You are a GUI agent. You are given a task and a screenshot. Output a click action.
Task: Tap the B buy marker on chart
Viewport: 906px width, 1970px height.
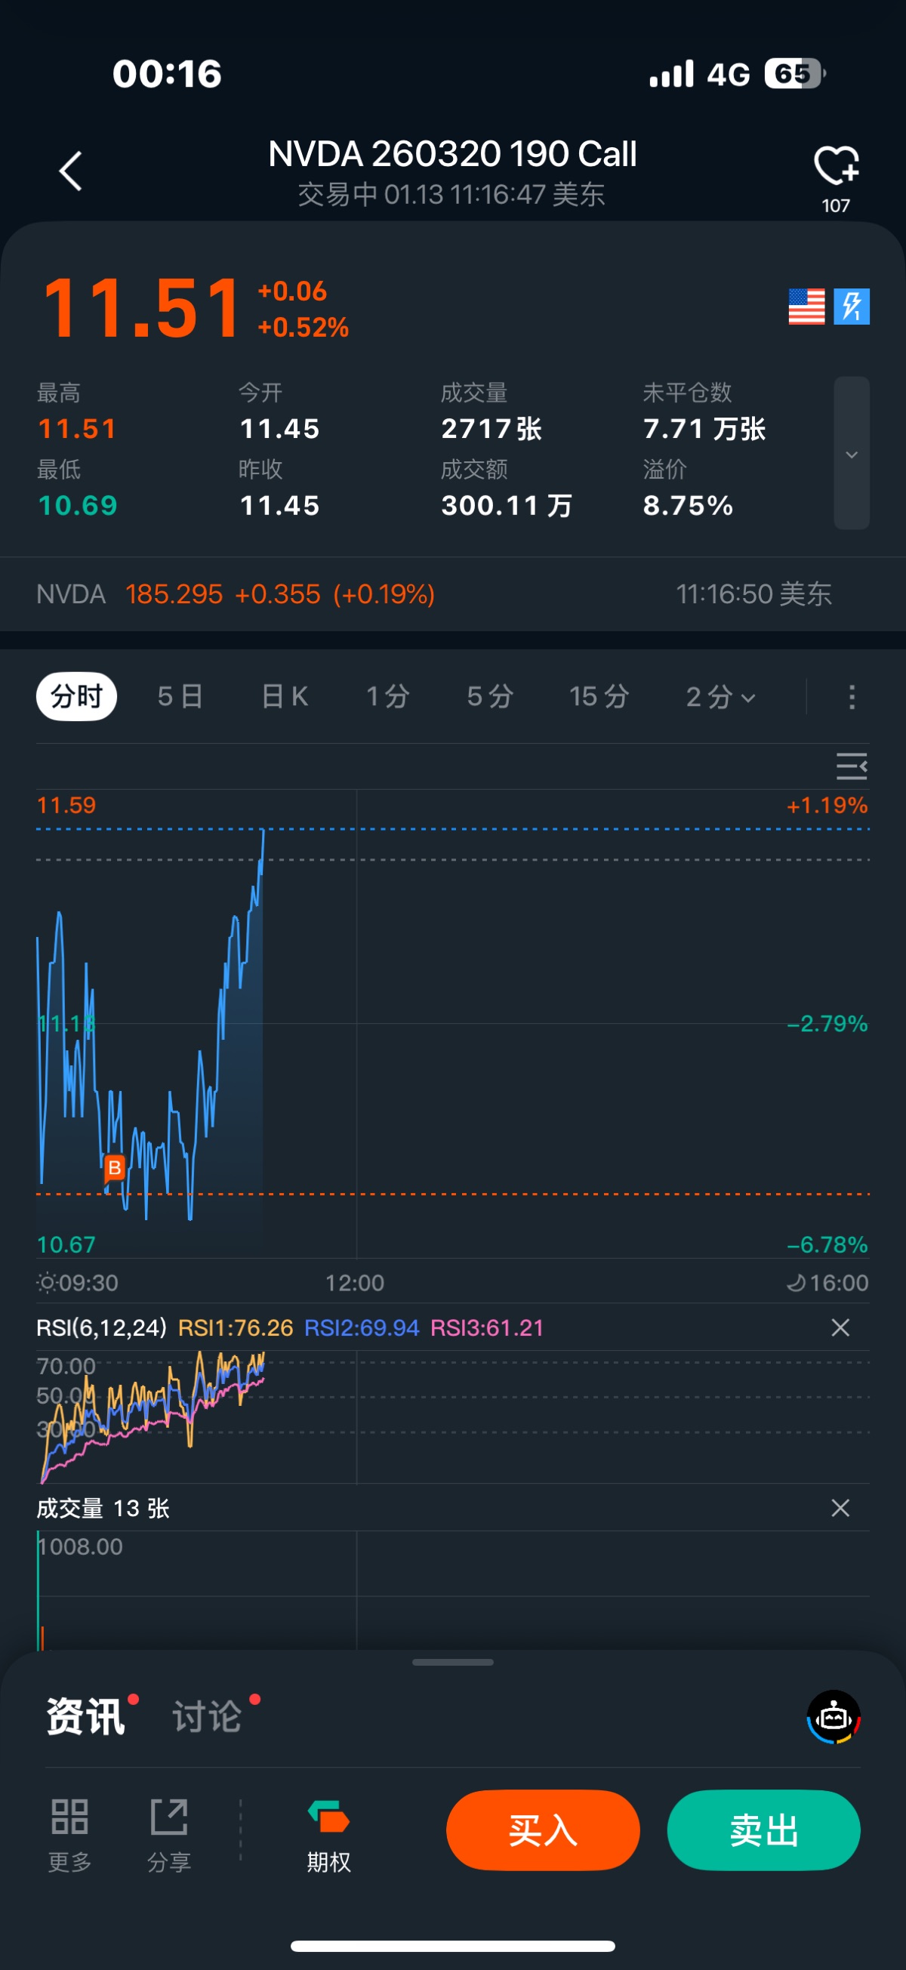click(115, 1168)
